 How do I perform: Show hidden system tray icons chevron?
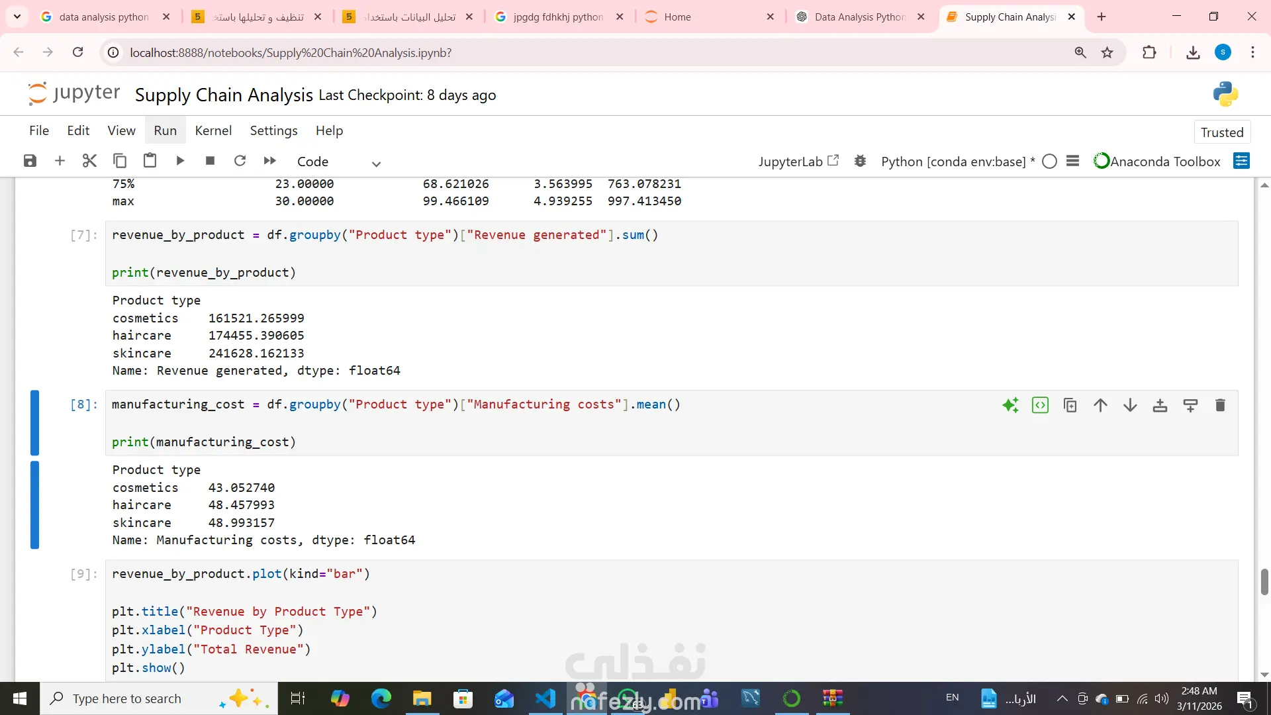pyautogui.click(x=1062, y=698)
